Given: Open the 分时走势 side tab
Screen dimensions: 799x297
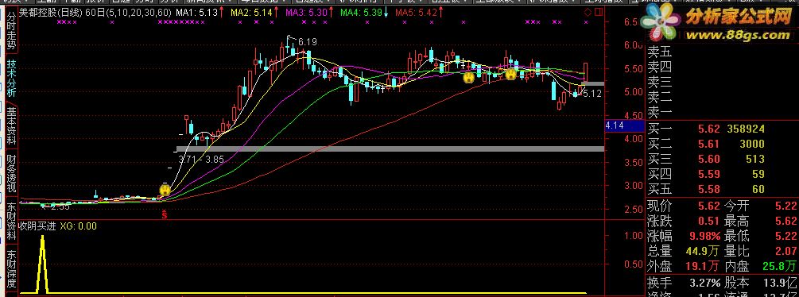Looking at the screenshot, I should [11, 32].
